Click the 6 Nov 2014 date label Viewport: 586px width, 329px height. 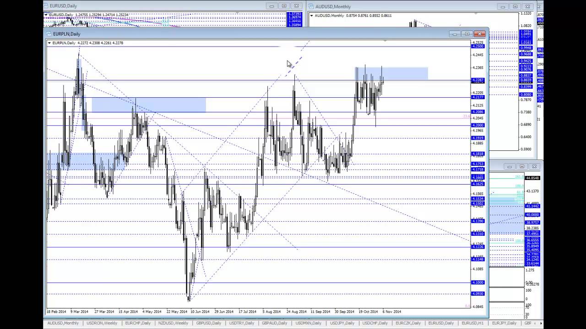(392, 312)
